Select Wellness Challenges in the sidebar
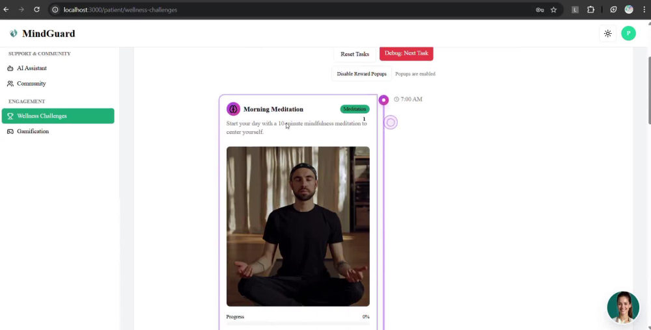Screen dimensions: 651x330 point(58,116)
